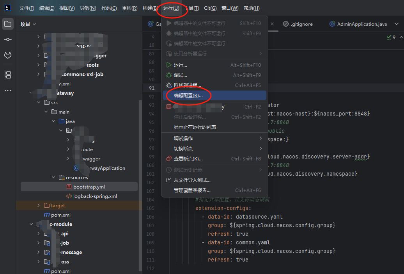Image resolution: width=404 pixels, height=274 pixels.
Task: Click the java source folder icon
Action: point(62,121)
